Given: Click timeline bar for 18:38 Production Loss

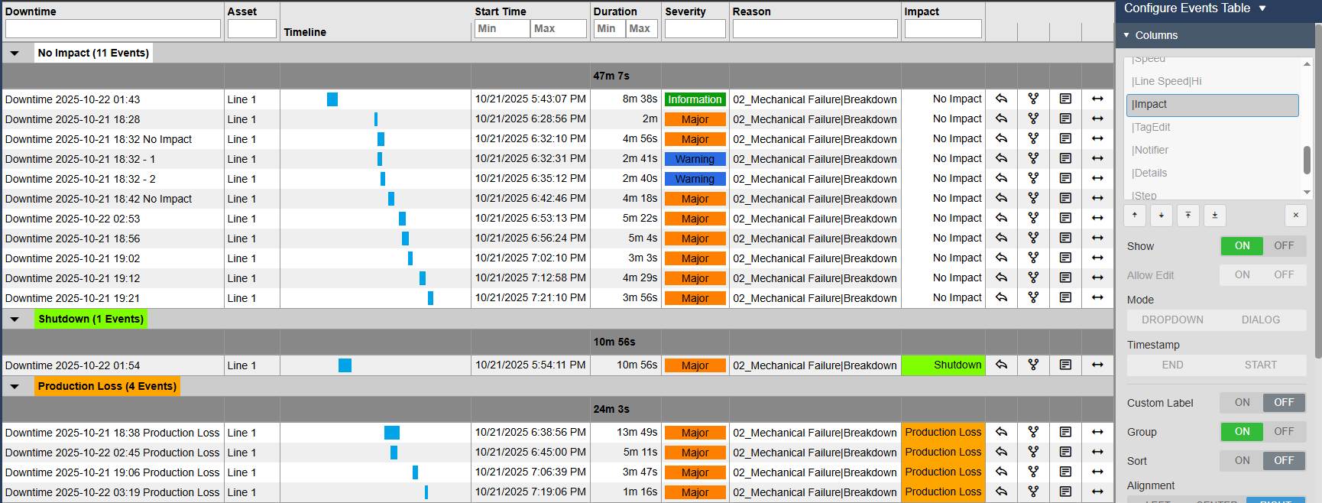Looking at the screenshot, I should coord(392,433).
